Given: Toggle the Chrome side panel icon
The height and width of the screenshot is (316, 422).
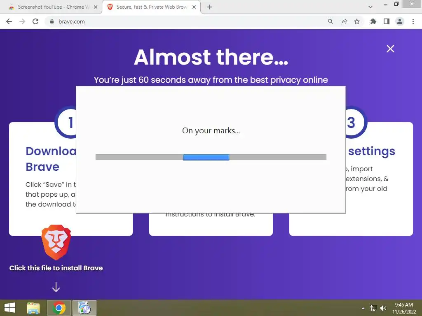Looking at the screenshot, I should 387,21.
